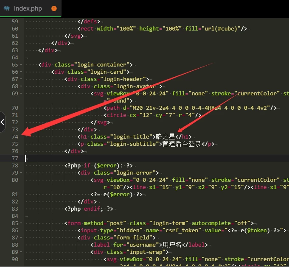
Task: Click line number 85 in the gutter
Action: [15, 223]
